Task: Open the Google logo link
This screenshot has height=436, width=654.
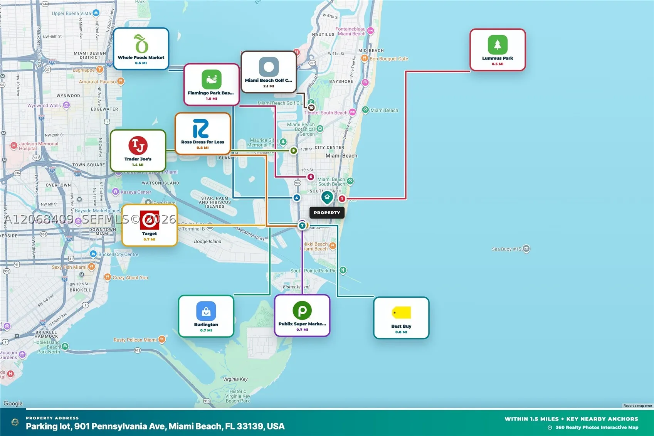Action: [x=13, y=403]
